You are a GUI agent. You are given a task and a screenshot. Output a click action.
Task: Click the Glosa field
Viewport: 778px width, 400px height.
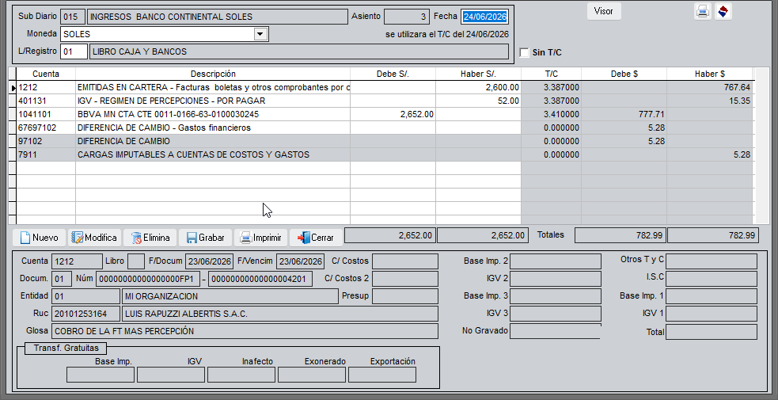click(x=245, y=331)
